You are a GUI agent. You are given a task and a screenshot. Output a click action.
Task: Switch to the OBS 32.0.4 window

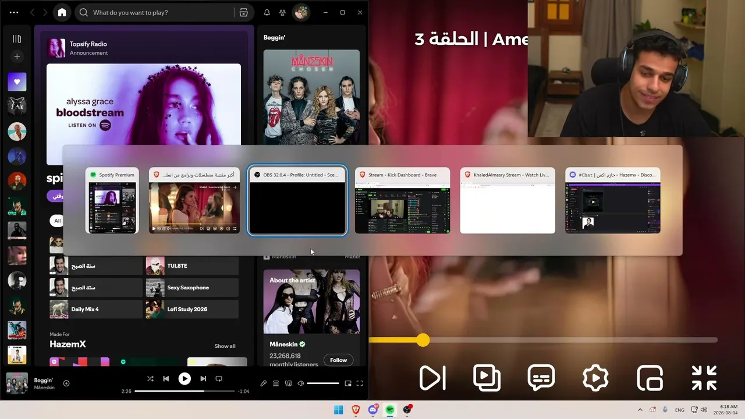[x=297, y=201]
